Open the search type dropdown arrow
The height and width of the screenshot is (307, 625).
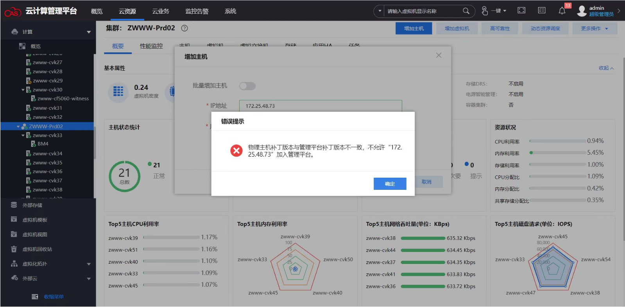(380, 11)
